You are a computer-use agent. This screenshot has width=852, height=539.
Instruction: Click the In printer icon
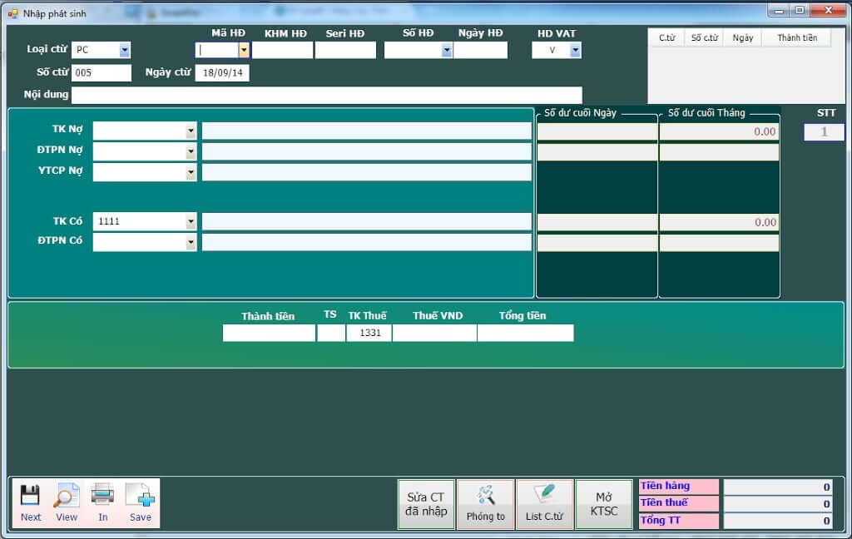pos(102,497)
